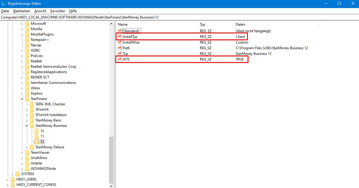Collapse the StarFinanz key
Image resolution: width=359 pixels, height=188 pixels.
[x=22, y=99]
